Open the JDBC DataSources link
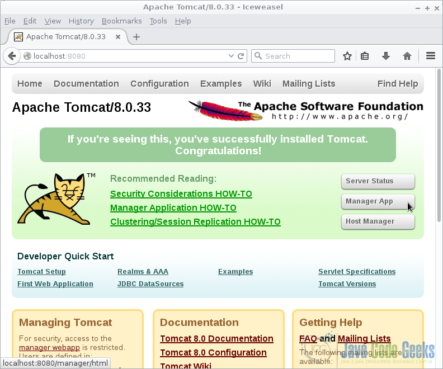 (150, 283)
